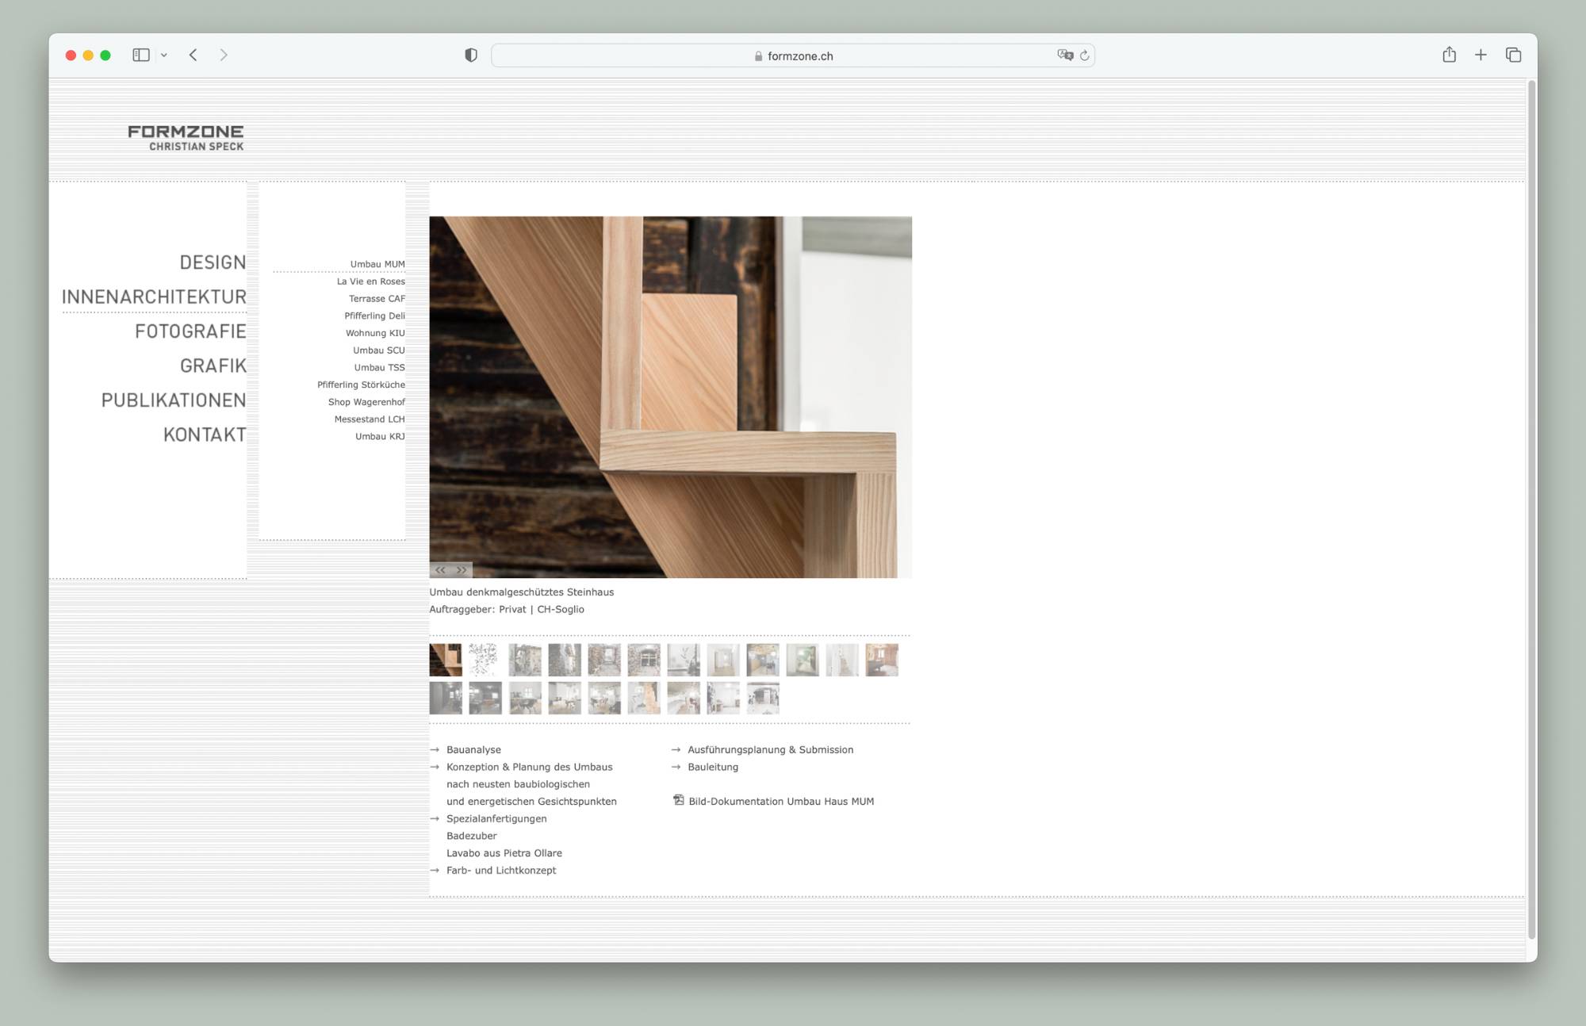
Task: Select the Umbau KRJ project
Action: [x=380, y=436]
